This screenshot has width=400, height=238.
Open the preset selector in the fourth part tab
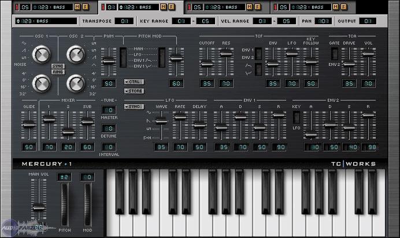point(311,7)
